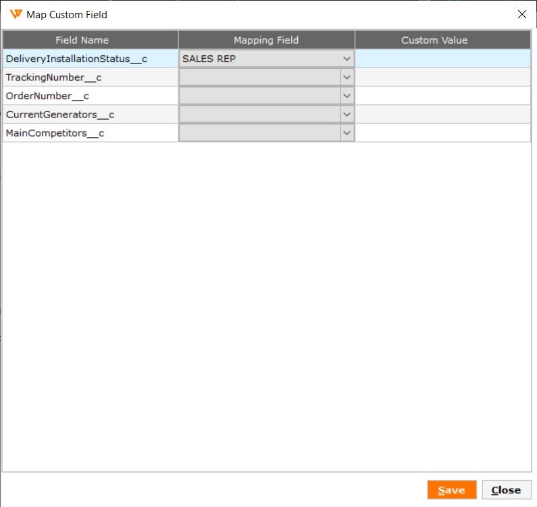The image size is (537, 507).
Task: Click Custom Value cell for TrackingNumber__c
Action: pos(443,77)
